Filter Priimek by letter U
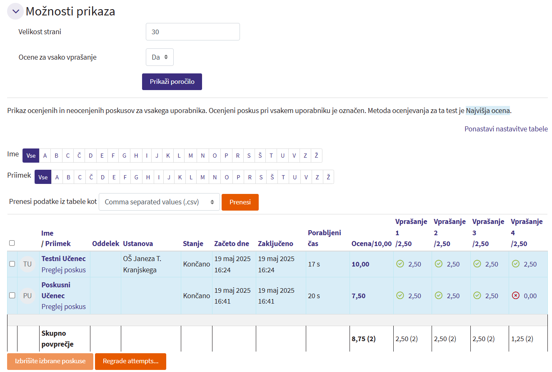 [x=295, y=177]
